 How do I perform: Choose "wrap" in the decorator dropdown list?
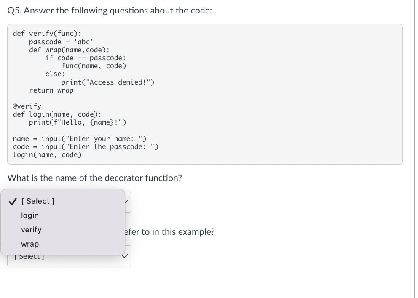[x=30, y=244]
